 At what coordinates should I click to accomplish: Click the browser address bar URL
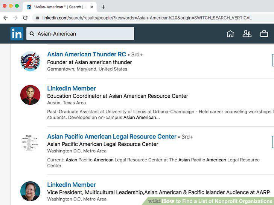click(x=147, y=18)
